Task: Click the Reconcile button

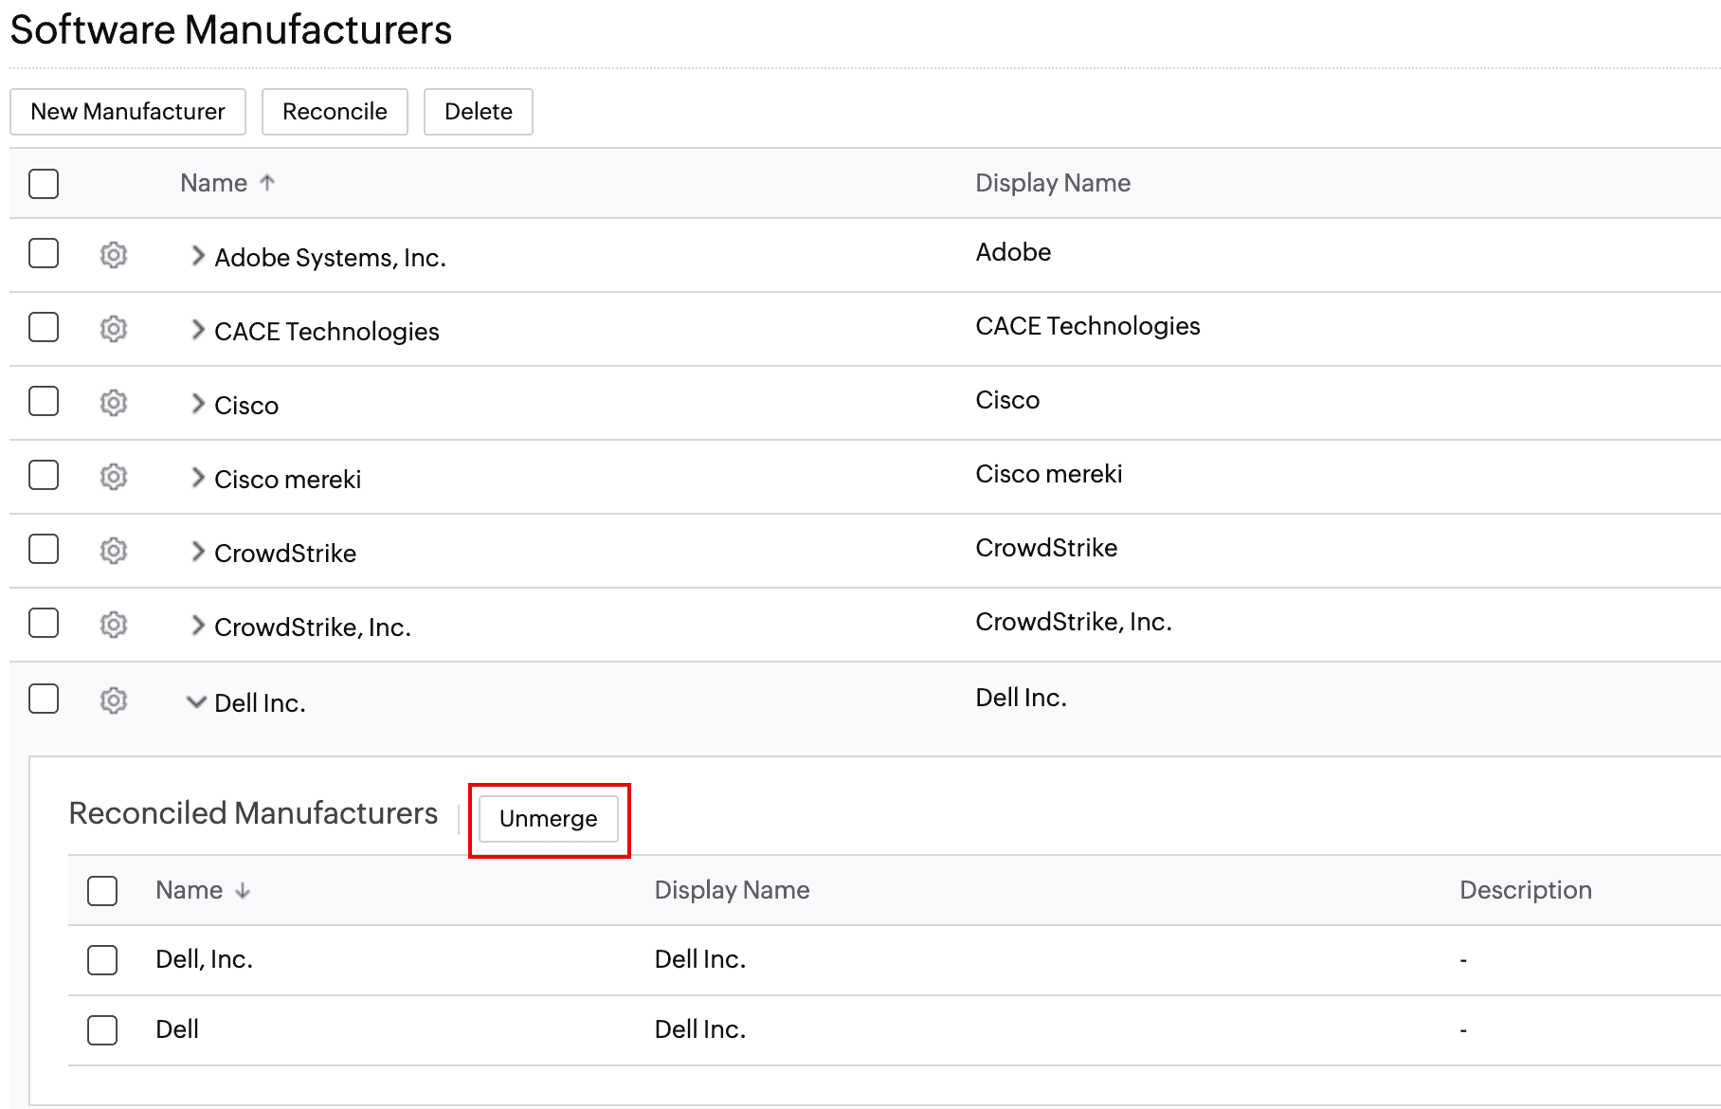Action: pyautogui.click(x=335, y=112)
